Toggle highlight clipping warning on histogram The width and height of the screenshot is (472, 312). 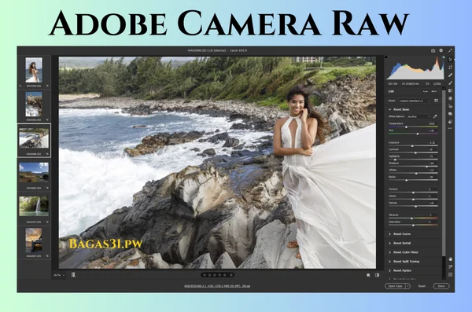pos(444,57)
